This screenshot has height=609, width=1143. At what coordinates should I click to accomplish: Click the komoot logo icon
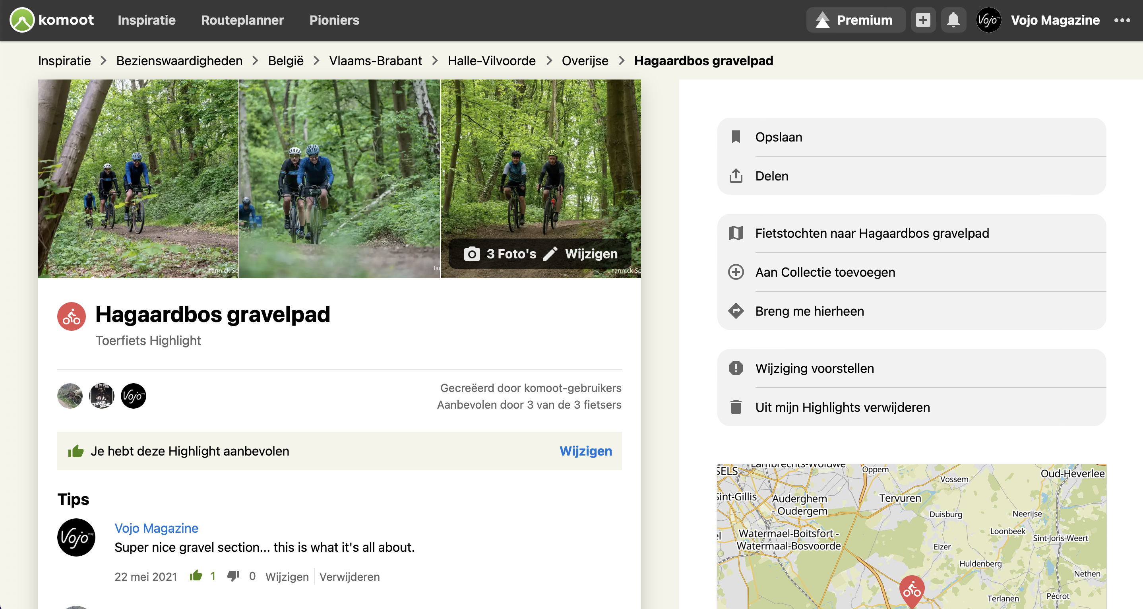coord(22,20)
